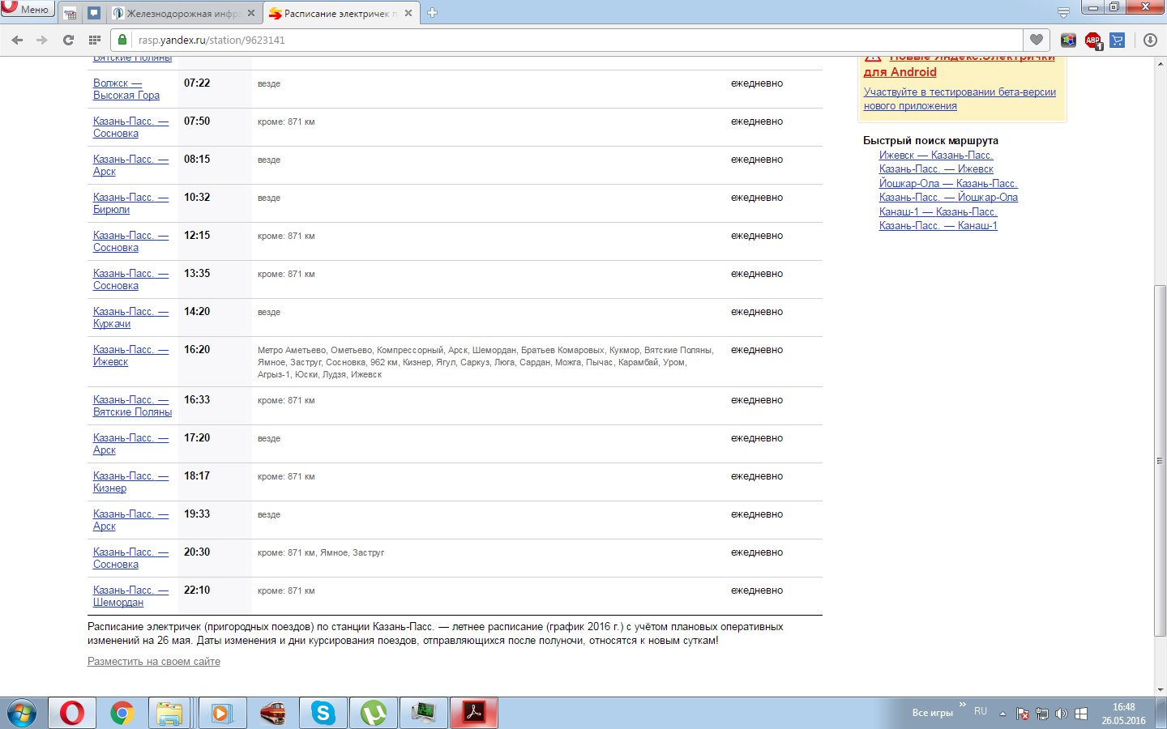The image size is (1167, 729).
Task: Click the Разместить на своем сайте link
Action: [154, 662]
